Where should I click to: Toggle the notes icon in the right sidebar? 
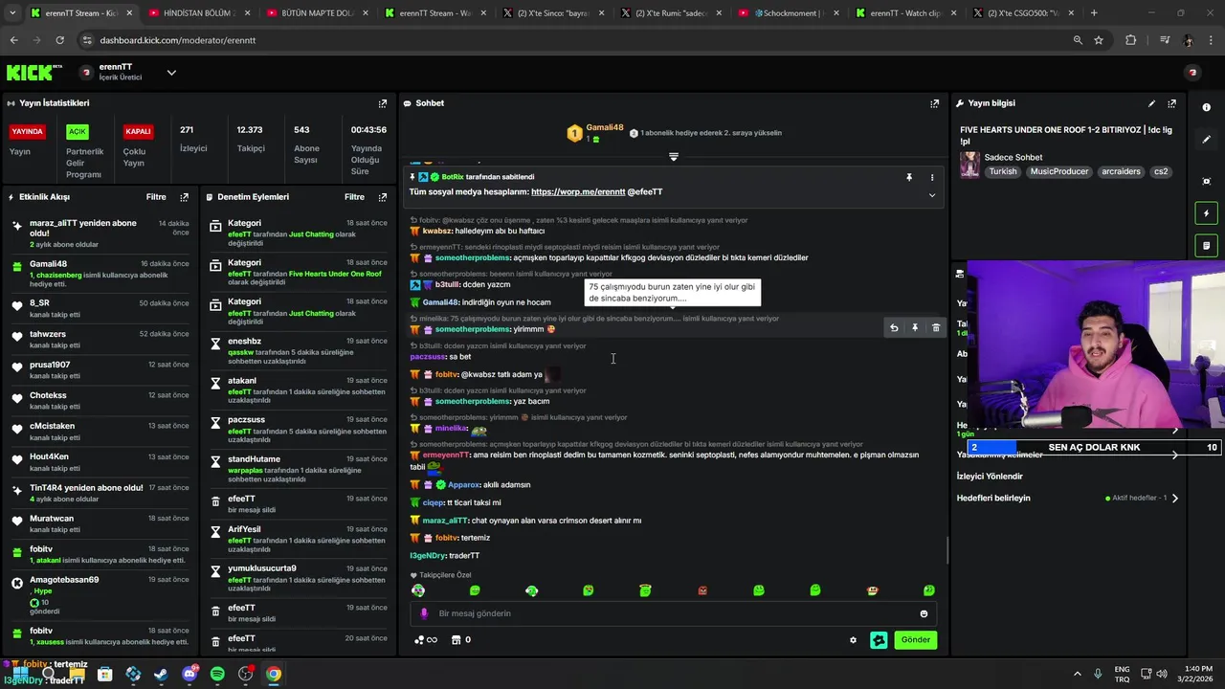1207,246
